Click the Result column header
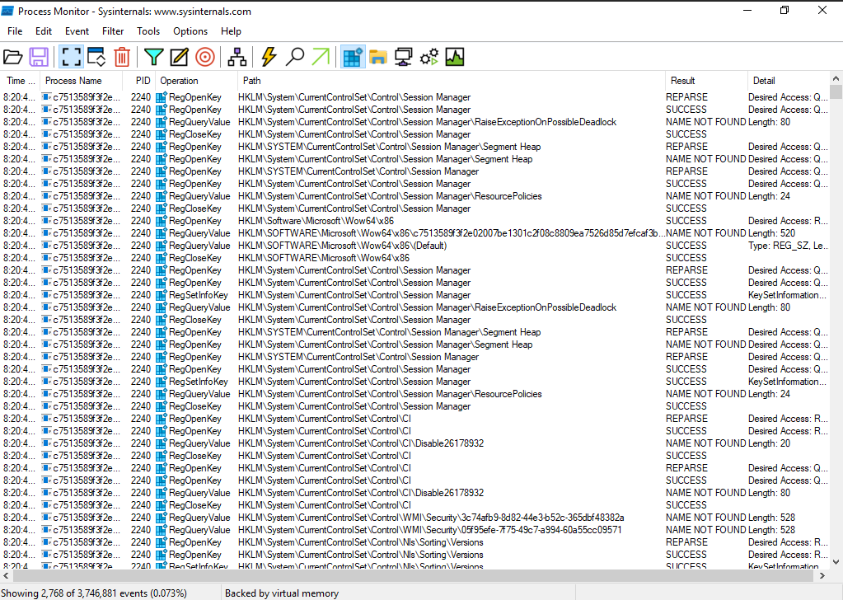Viewport: 843px width, 600px height. (x=706, y=81)
